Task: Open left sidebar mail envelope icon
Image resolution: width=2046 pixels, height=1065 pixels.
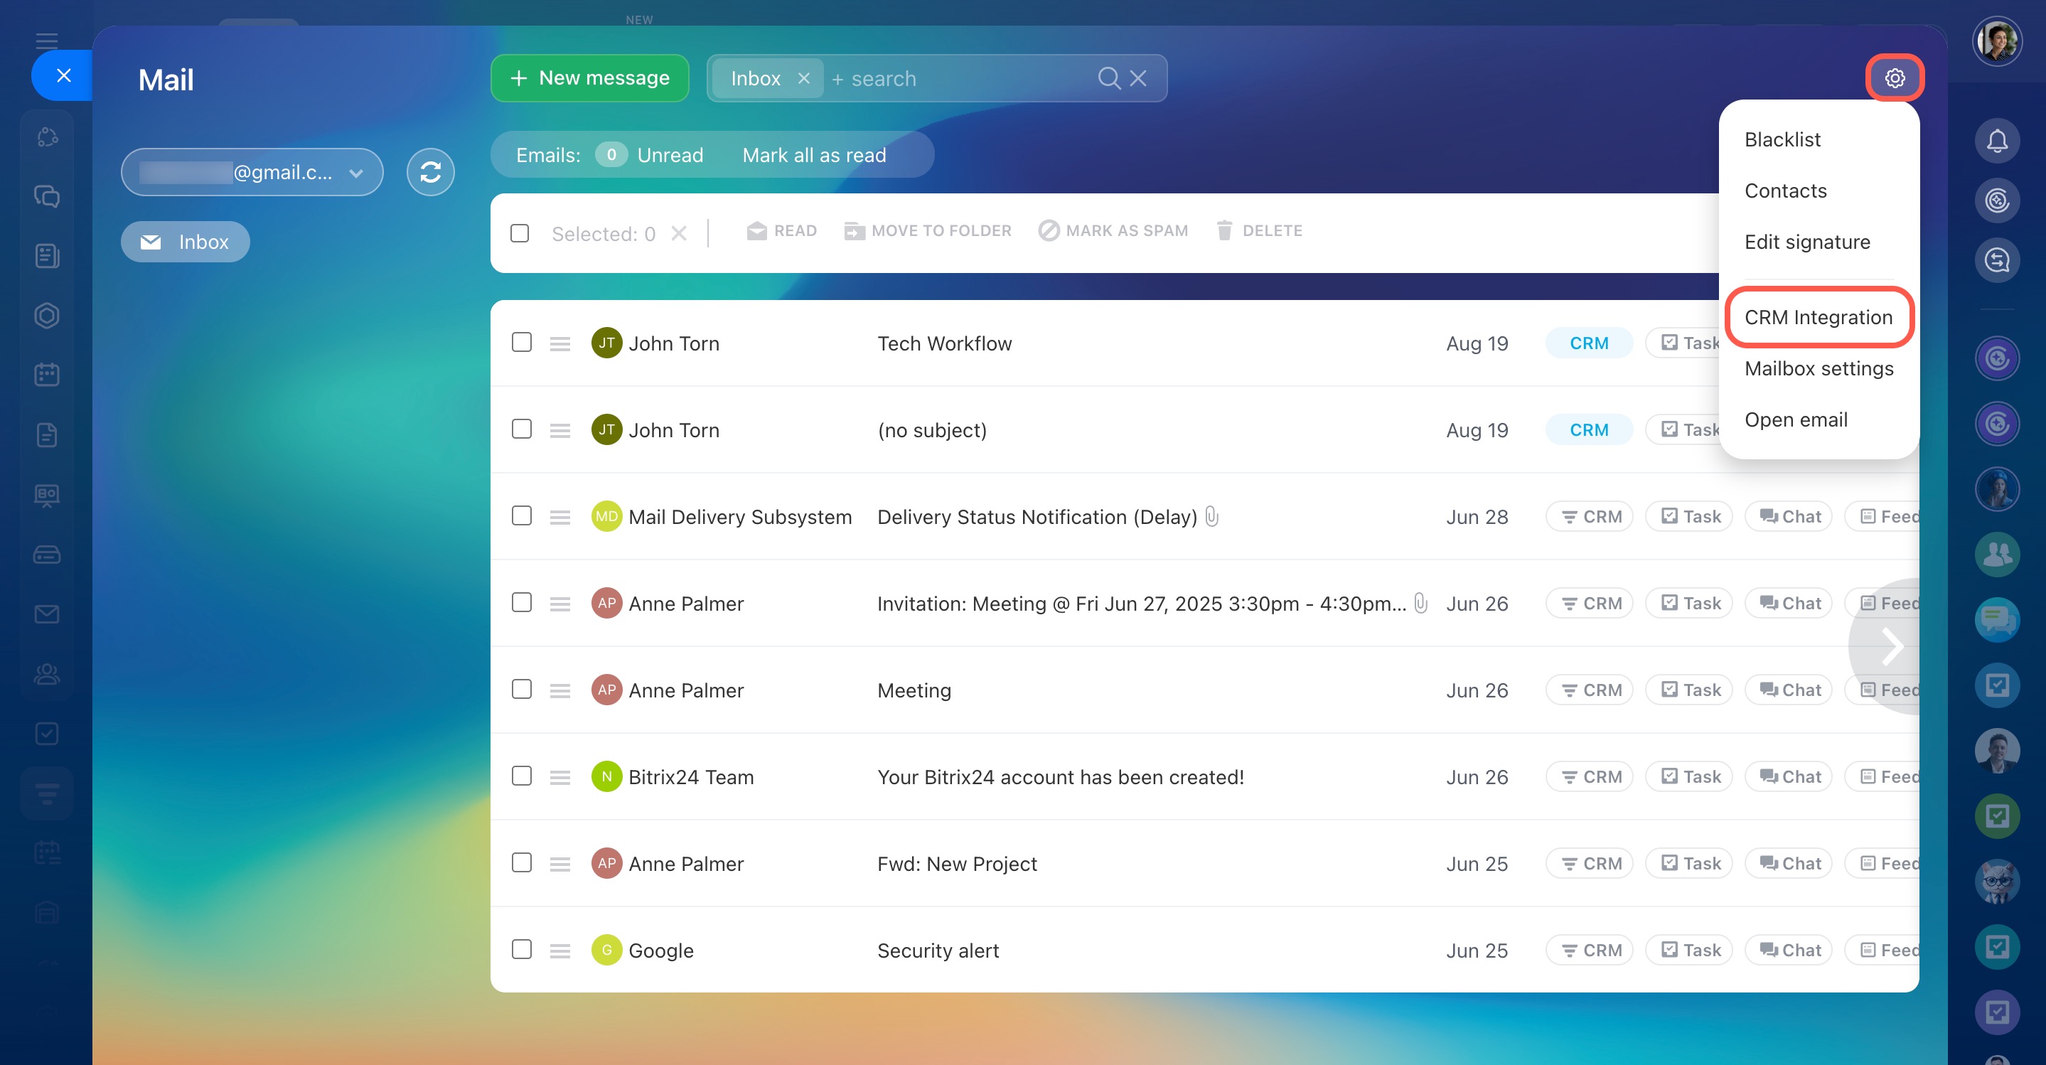Action: [x=47, y=614]
